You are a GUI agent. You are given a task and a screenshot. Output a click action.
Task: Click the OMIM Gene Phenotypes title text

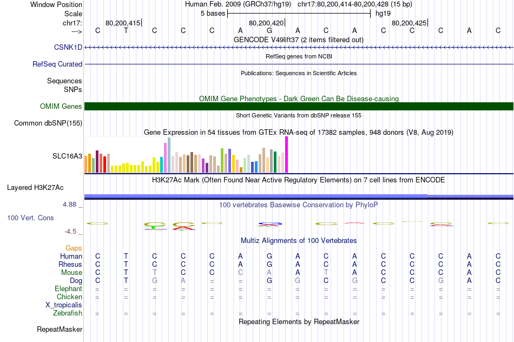tap(299, 98)
